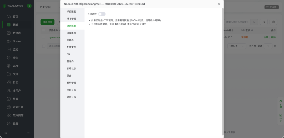Click the 未部署 SSL status link
This screenshot has width=284, height=138.
click(244, 38)
